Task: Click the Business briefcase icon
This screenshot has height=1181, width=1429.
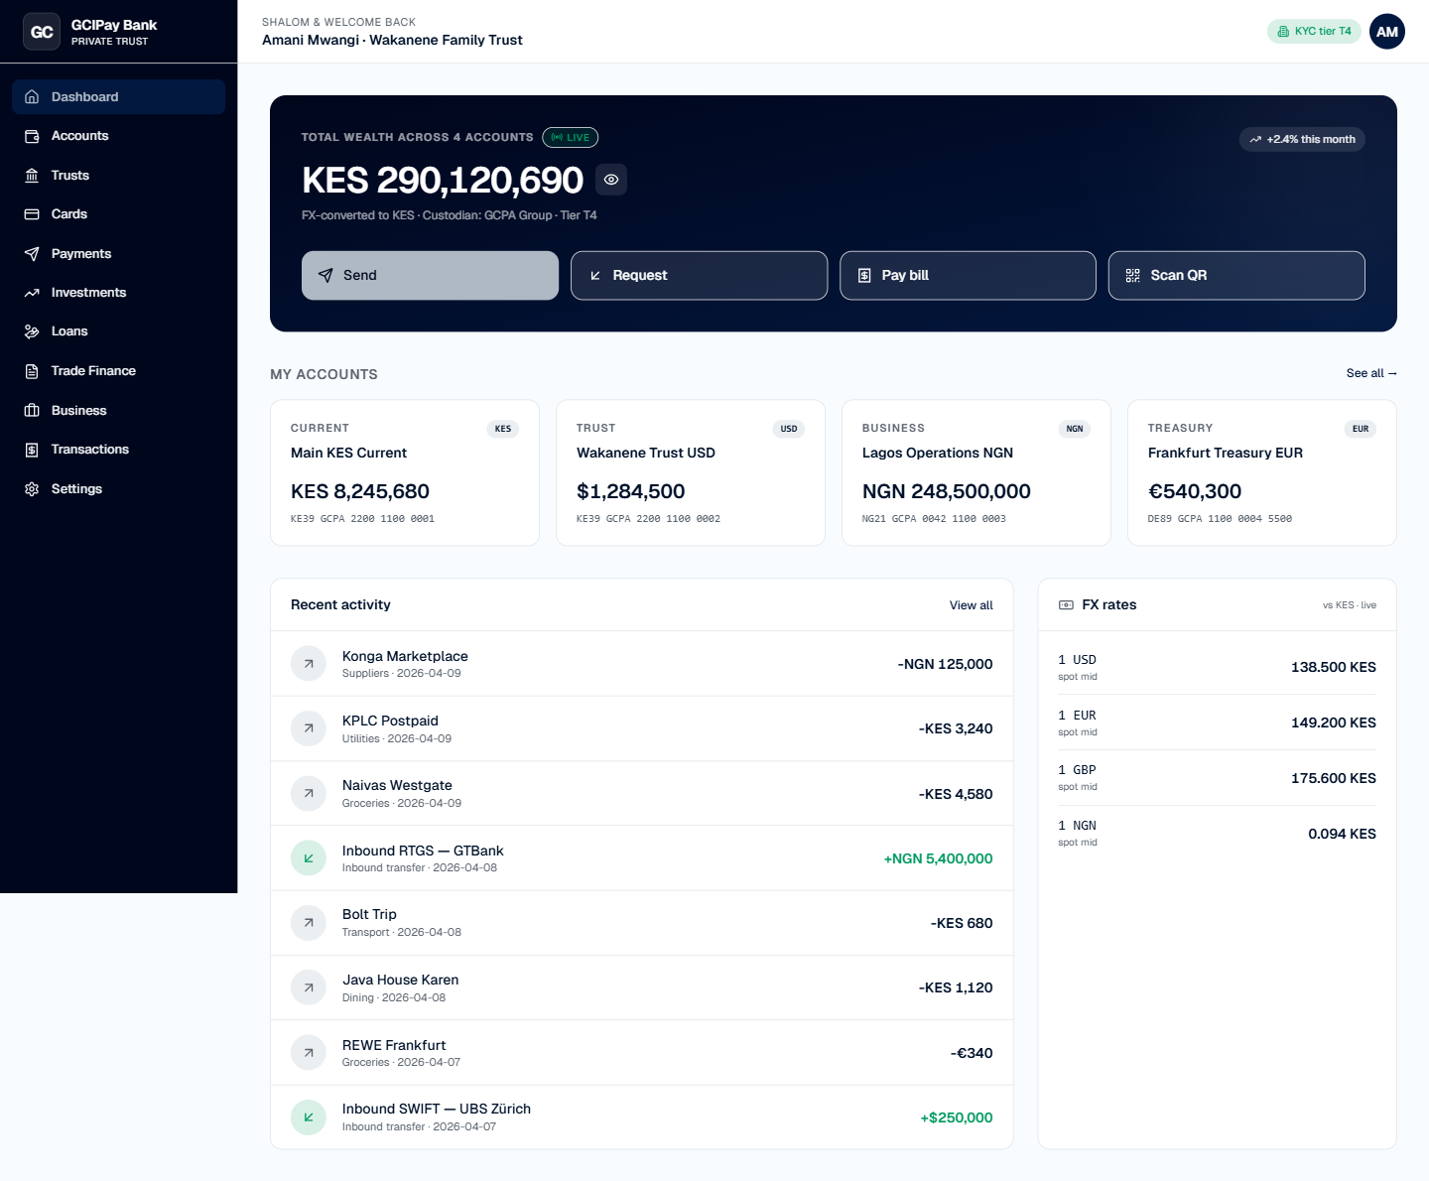Action: pyautogui.click(x=32, y=411)
